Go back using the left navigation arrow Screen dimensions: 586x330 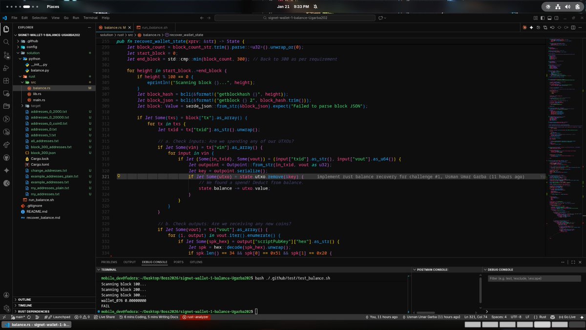[202, 18]
